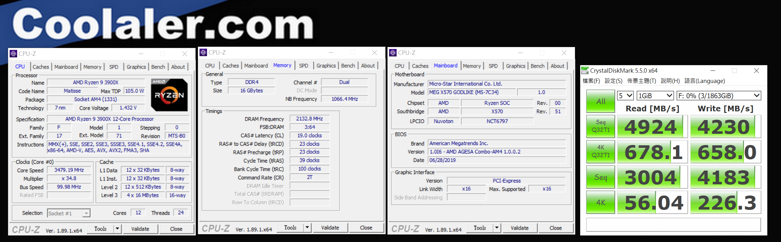Screen dimensions: 781x242
Task: Switch to Mainboard tab in first CPU-Z window
Action: click(x=66, y=67)
